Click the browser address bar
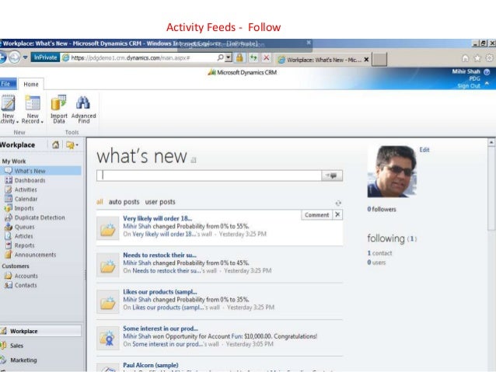496x372 pixels. (x=139, y=57)
